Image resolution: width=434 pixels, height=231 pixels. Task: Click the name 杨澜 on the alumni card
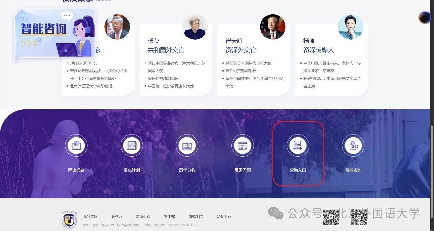(309, 41)
